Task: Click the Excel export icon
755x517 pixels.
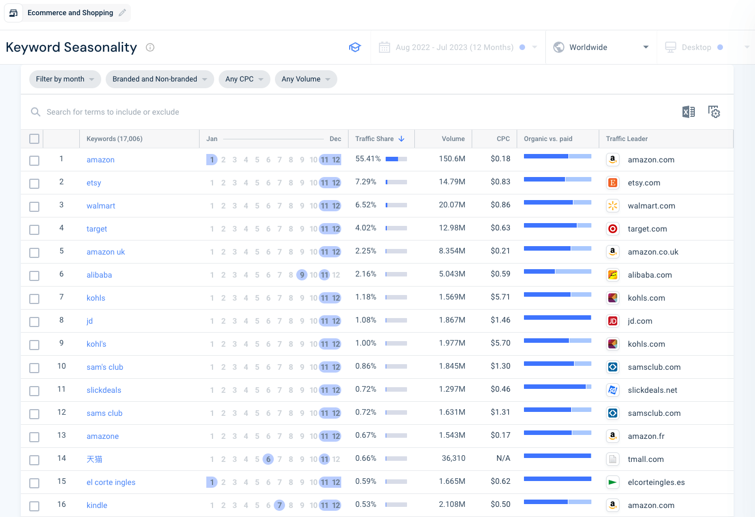Action: (x=688, y=112)
